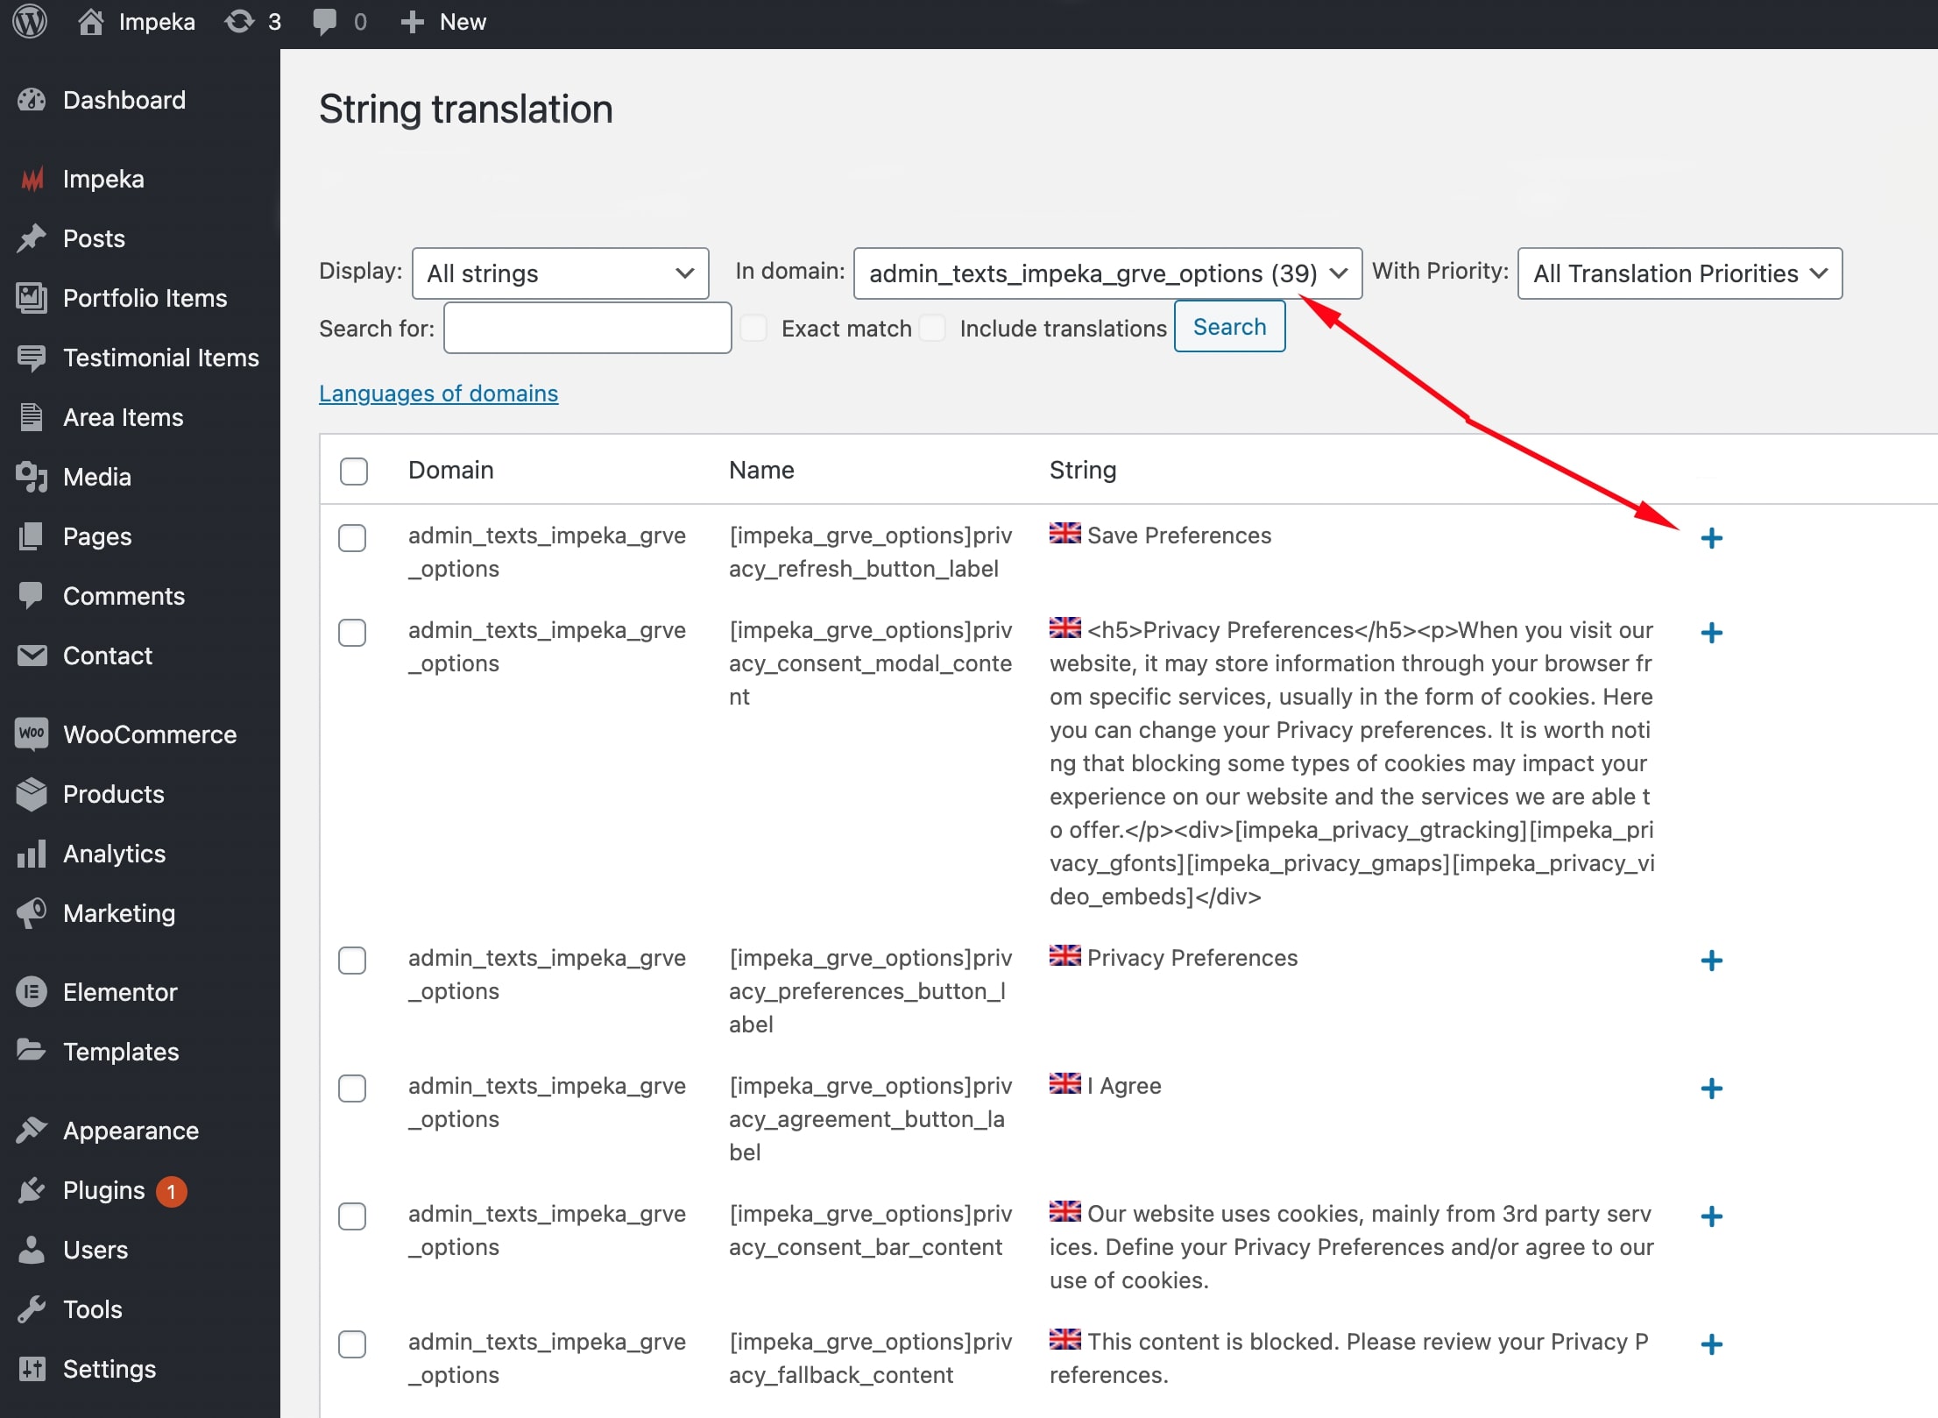Image resolution: width=1938 pixels, height=1418 pixels.
Task: Add translation for Privacy Preferences button label
Action: coord(1710,961)
